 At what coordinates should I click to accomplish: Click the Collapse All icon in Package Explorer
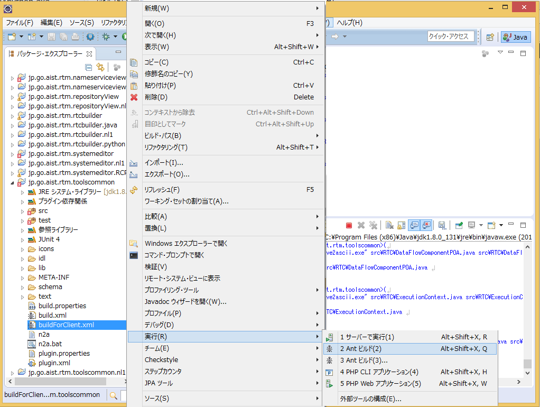click(x=89, y=67)
